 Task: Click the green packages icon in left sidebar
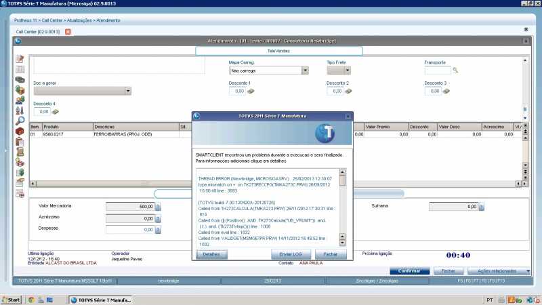click(20, 90)
